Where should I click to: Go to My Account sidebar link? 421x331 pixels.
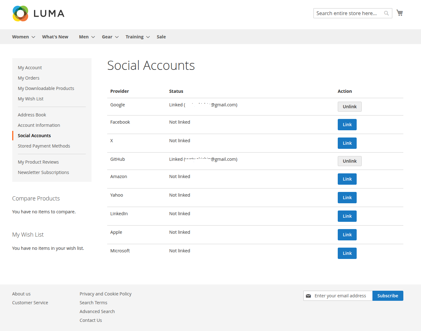[x=30, y=68]
